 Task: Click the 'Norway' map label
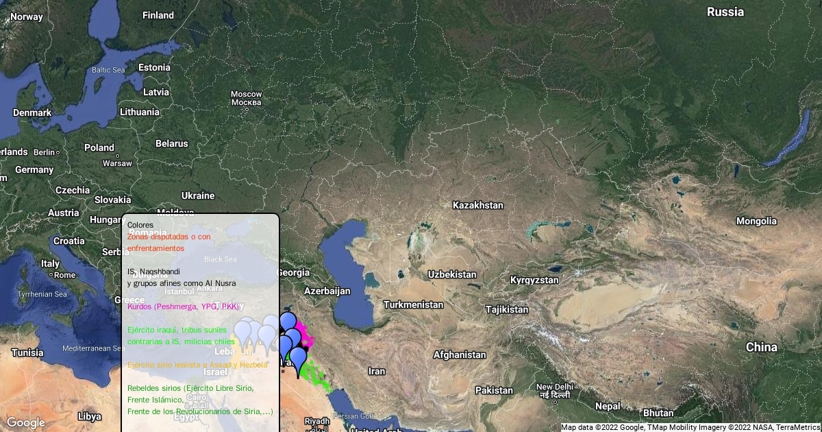pos(27,16)
